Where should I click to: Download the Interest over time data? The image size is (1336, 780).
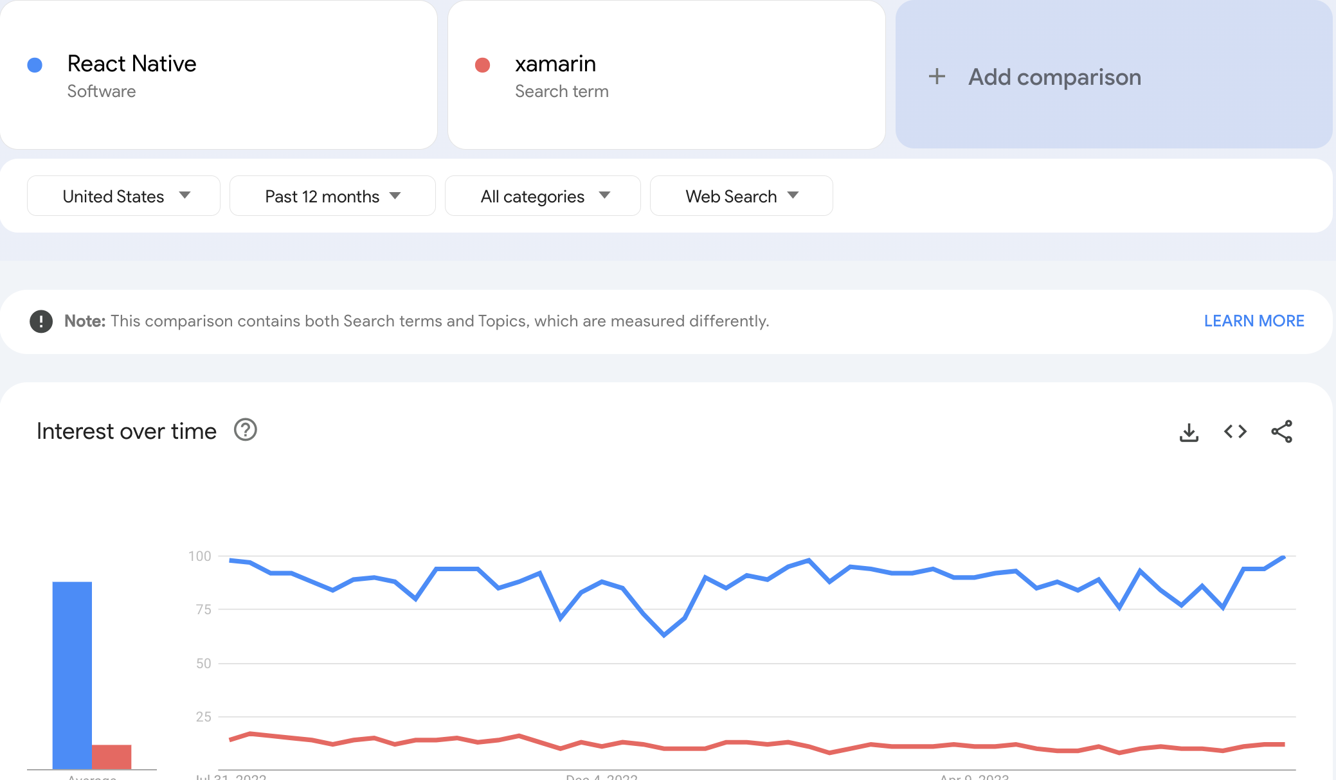tap(1189, 432)
